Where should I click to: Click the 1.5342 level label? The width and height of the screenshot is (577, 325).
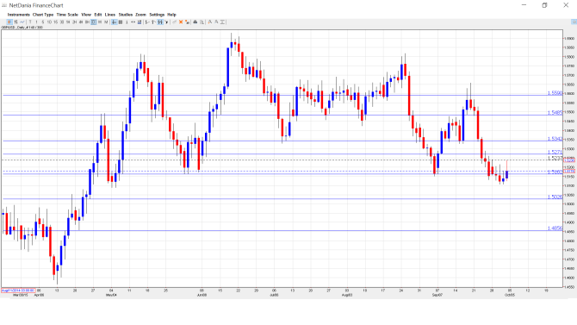pos(555,139)
